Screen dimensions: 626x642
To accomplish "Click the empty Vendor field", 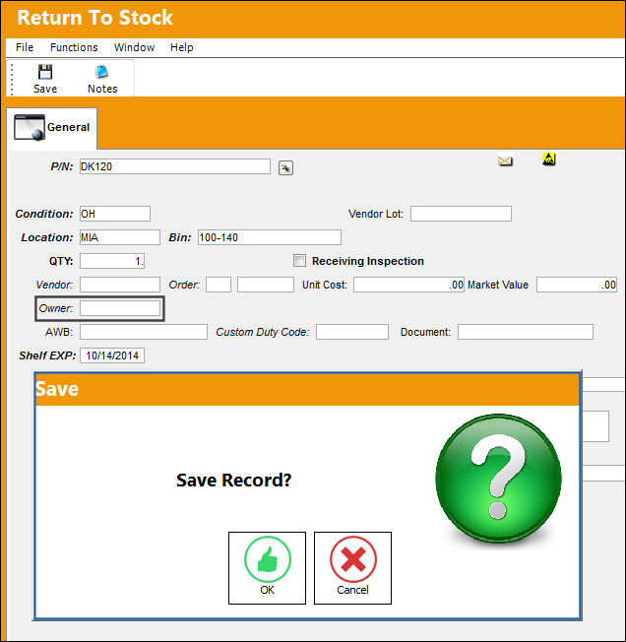I will click(x=120, y=285).
